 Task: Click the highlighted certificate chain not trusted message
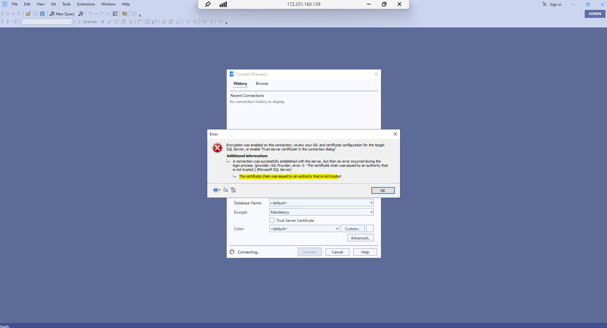[x=290, y=176]
